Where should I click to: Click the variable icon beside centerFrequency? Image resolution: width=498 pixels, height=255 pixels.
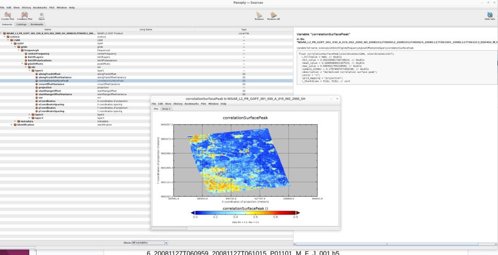tap(26, 54)
